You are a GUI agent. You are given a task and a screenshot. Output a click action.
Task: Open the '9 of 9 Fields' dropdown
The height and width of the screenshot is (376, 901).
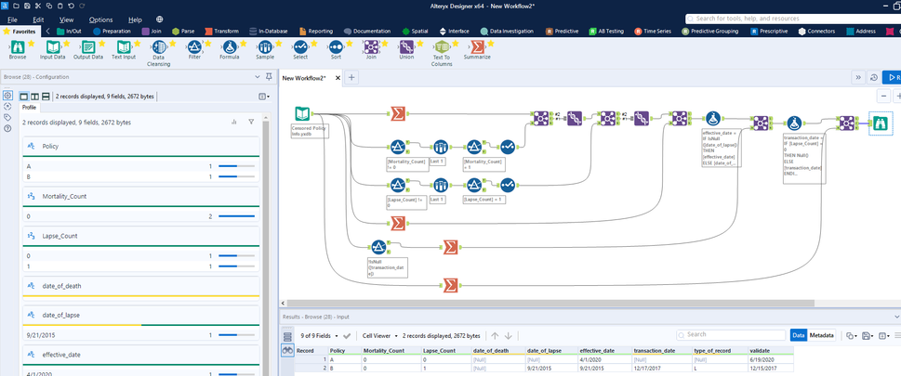(320, 336)
